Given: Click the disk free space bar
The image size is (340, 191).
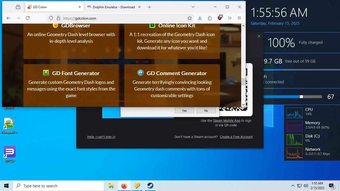Looking at the screenshot, I should click(302, 70).
